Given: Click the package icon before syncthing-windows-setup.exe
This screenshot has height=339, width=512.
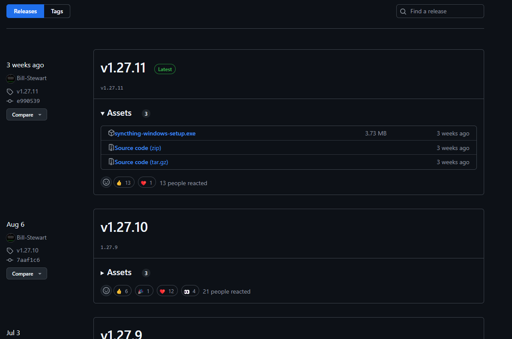Looking at the screenshot, I should pyautogui.click(x=111, y=133).
